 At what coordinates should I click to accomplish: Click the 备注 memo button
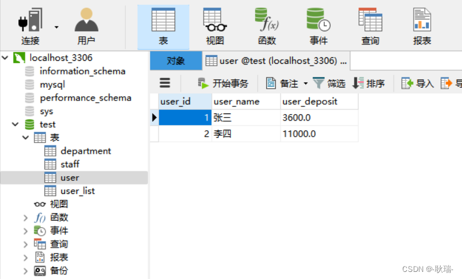[x=282, y=83]
